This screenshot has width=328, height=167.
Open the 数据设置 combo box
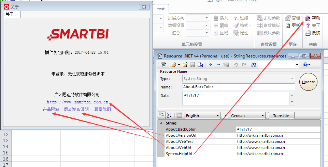click(198, 26)
